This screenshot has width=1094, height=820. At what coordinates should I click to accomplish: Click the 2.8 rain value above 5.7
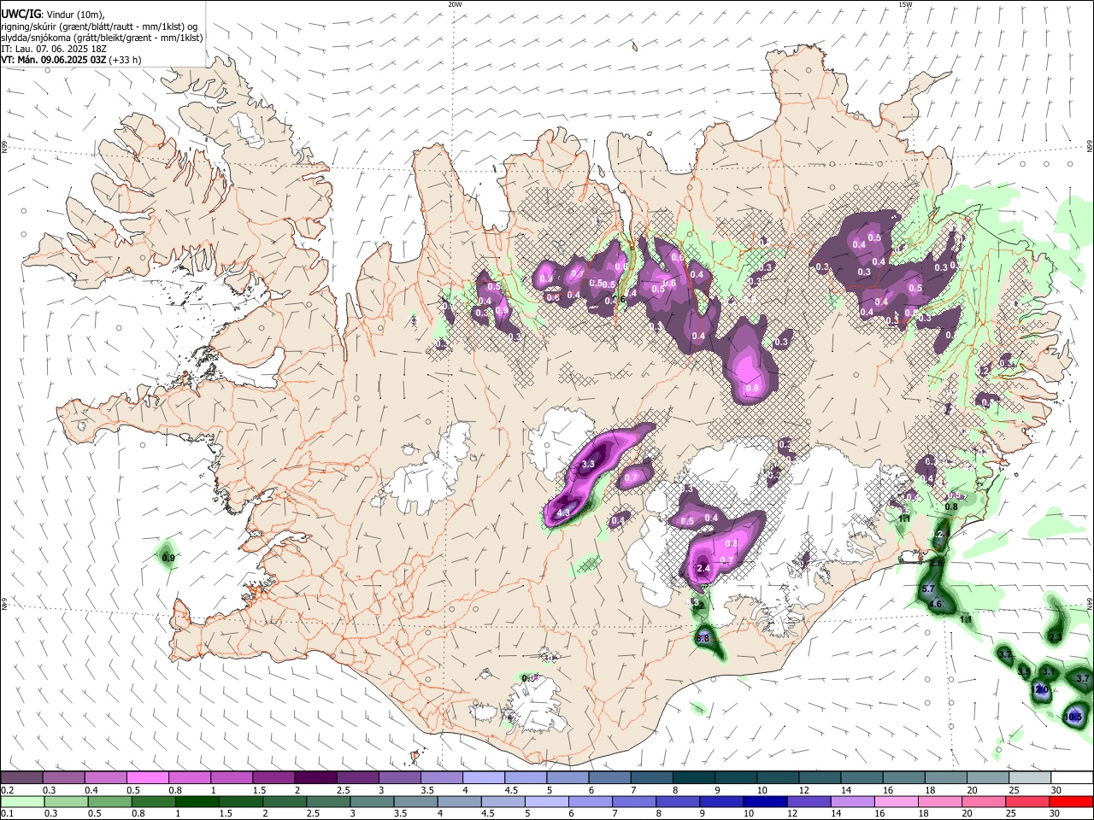tap(936, 564)
